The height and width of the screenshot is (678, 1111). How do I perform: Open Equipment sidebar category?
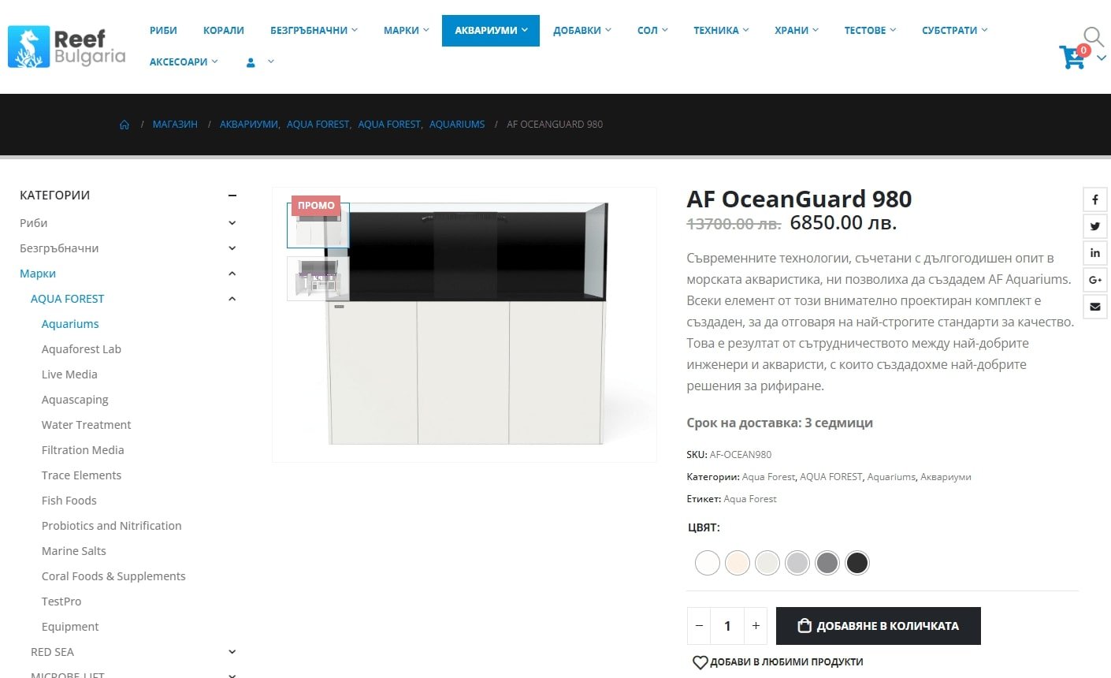(70, 627)
